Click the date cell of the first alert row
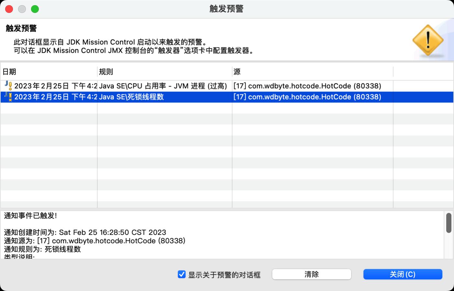 [x=56, y=86]
